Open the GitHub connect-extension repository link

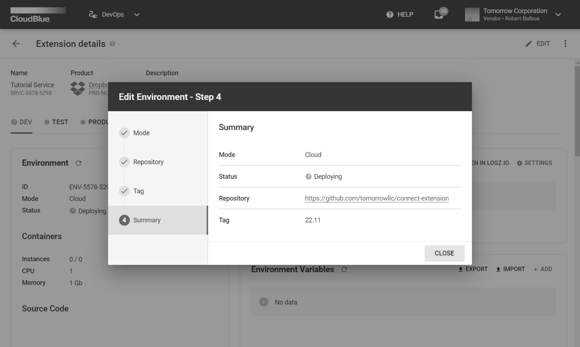pyautogui.click(x=377, y=198)
